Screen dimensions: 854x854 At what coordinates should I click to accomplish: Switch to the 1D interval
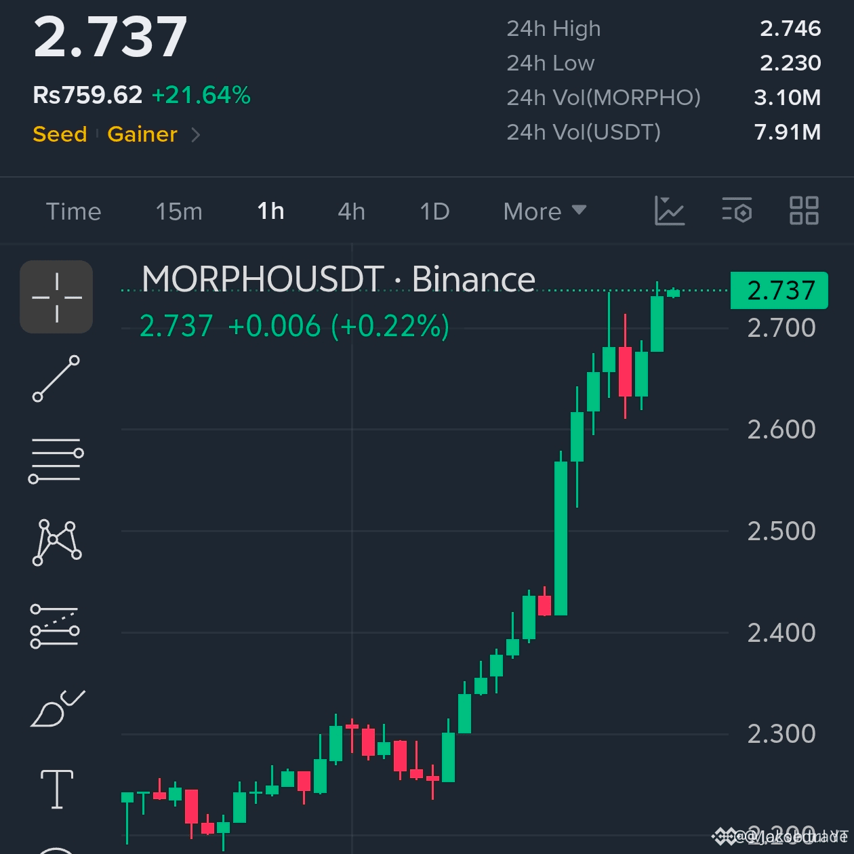point(434,211)
